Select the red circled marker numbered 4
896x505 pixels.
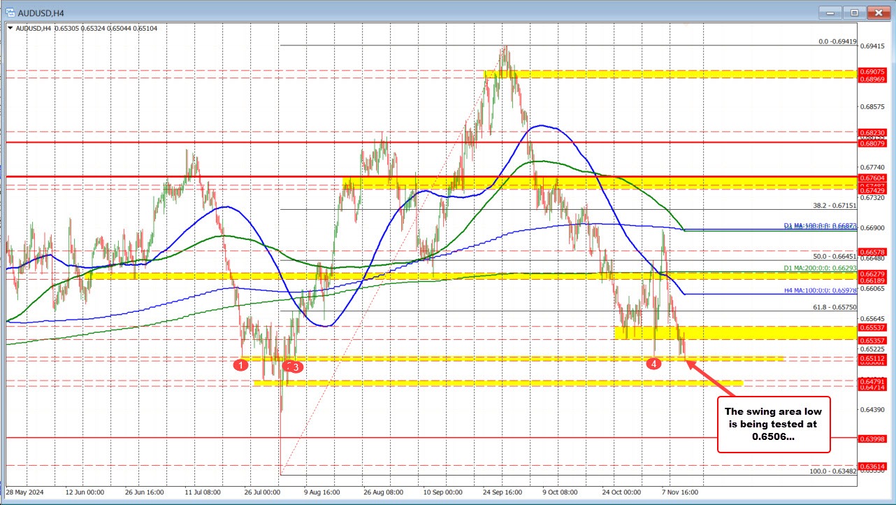click(654, 364)
